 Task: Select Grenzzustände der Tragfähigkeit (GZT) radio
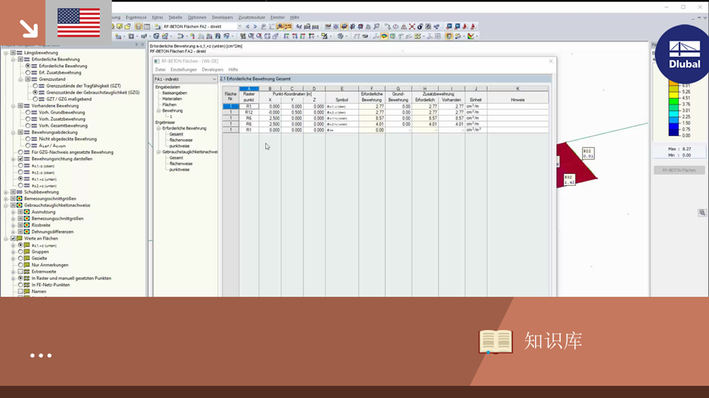click(35, 86)
